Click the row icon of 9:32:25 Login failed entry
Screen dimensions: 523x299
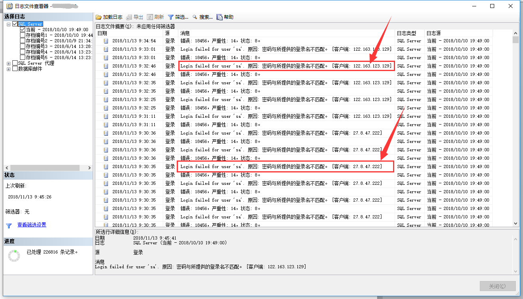[x=106, y=99]
